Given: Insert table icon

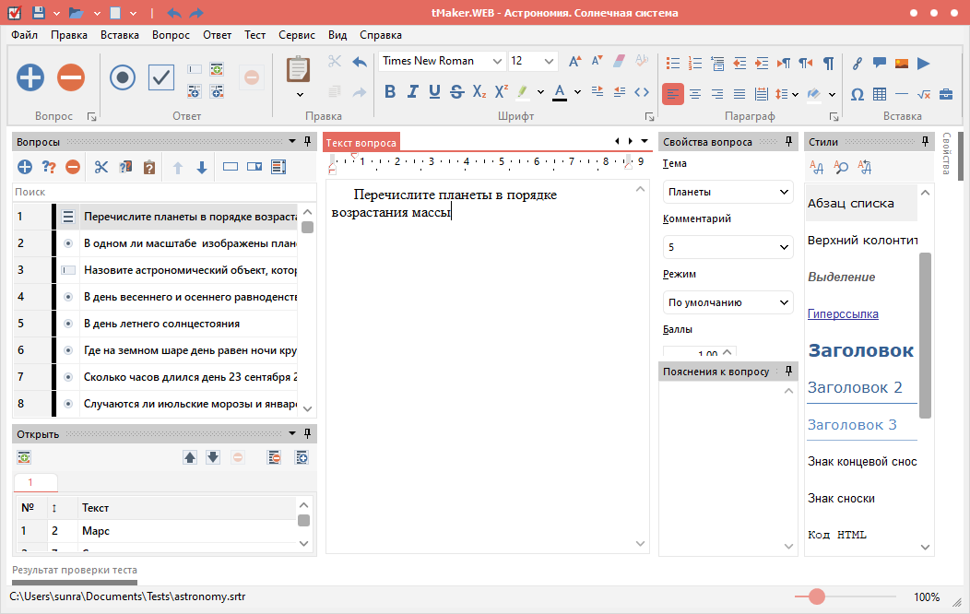Looking at the screenshot, I should pos(880,94).
